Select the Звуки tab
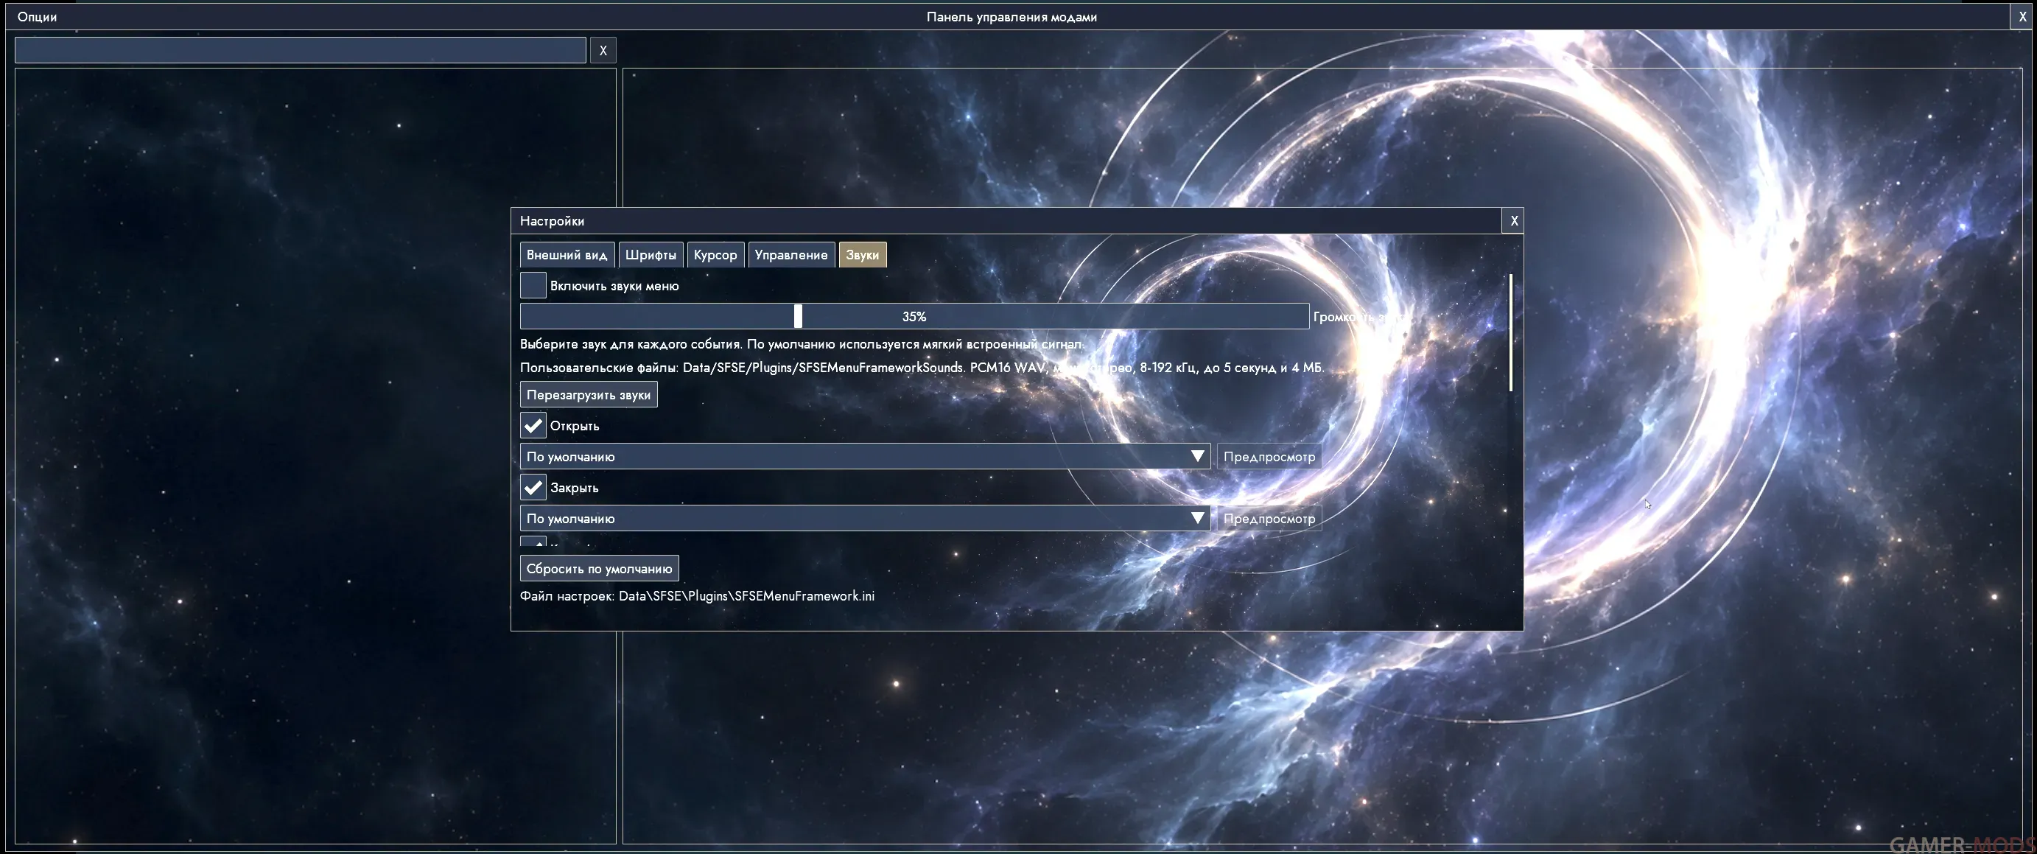Image resolution: width=2037 pixels, height=854 pixels. point(862,255)
